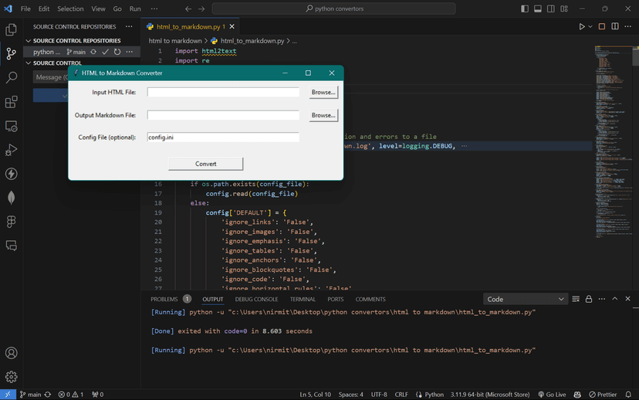Viewport: 639px width, 400px height.
Task: Open the Extensions view in the activity bar
Action: pyautogui.click(x=11, y=102)
